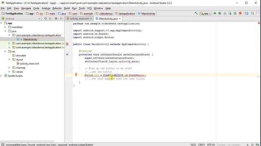Open the File menu
261x146 pixels.
[3, 8]
